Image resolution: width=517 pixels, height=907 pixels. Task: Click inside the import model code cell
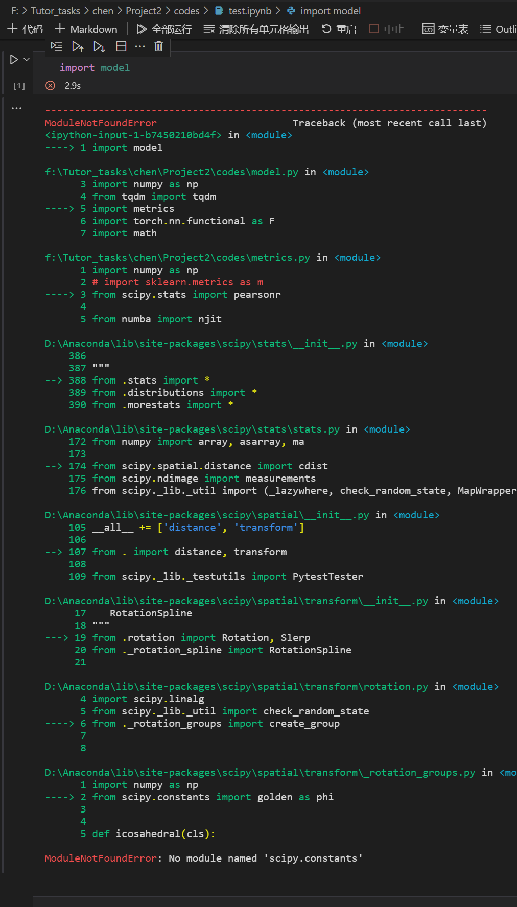pyautogui.click(x=275, y=67)
